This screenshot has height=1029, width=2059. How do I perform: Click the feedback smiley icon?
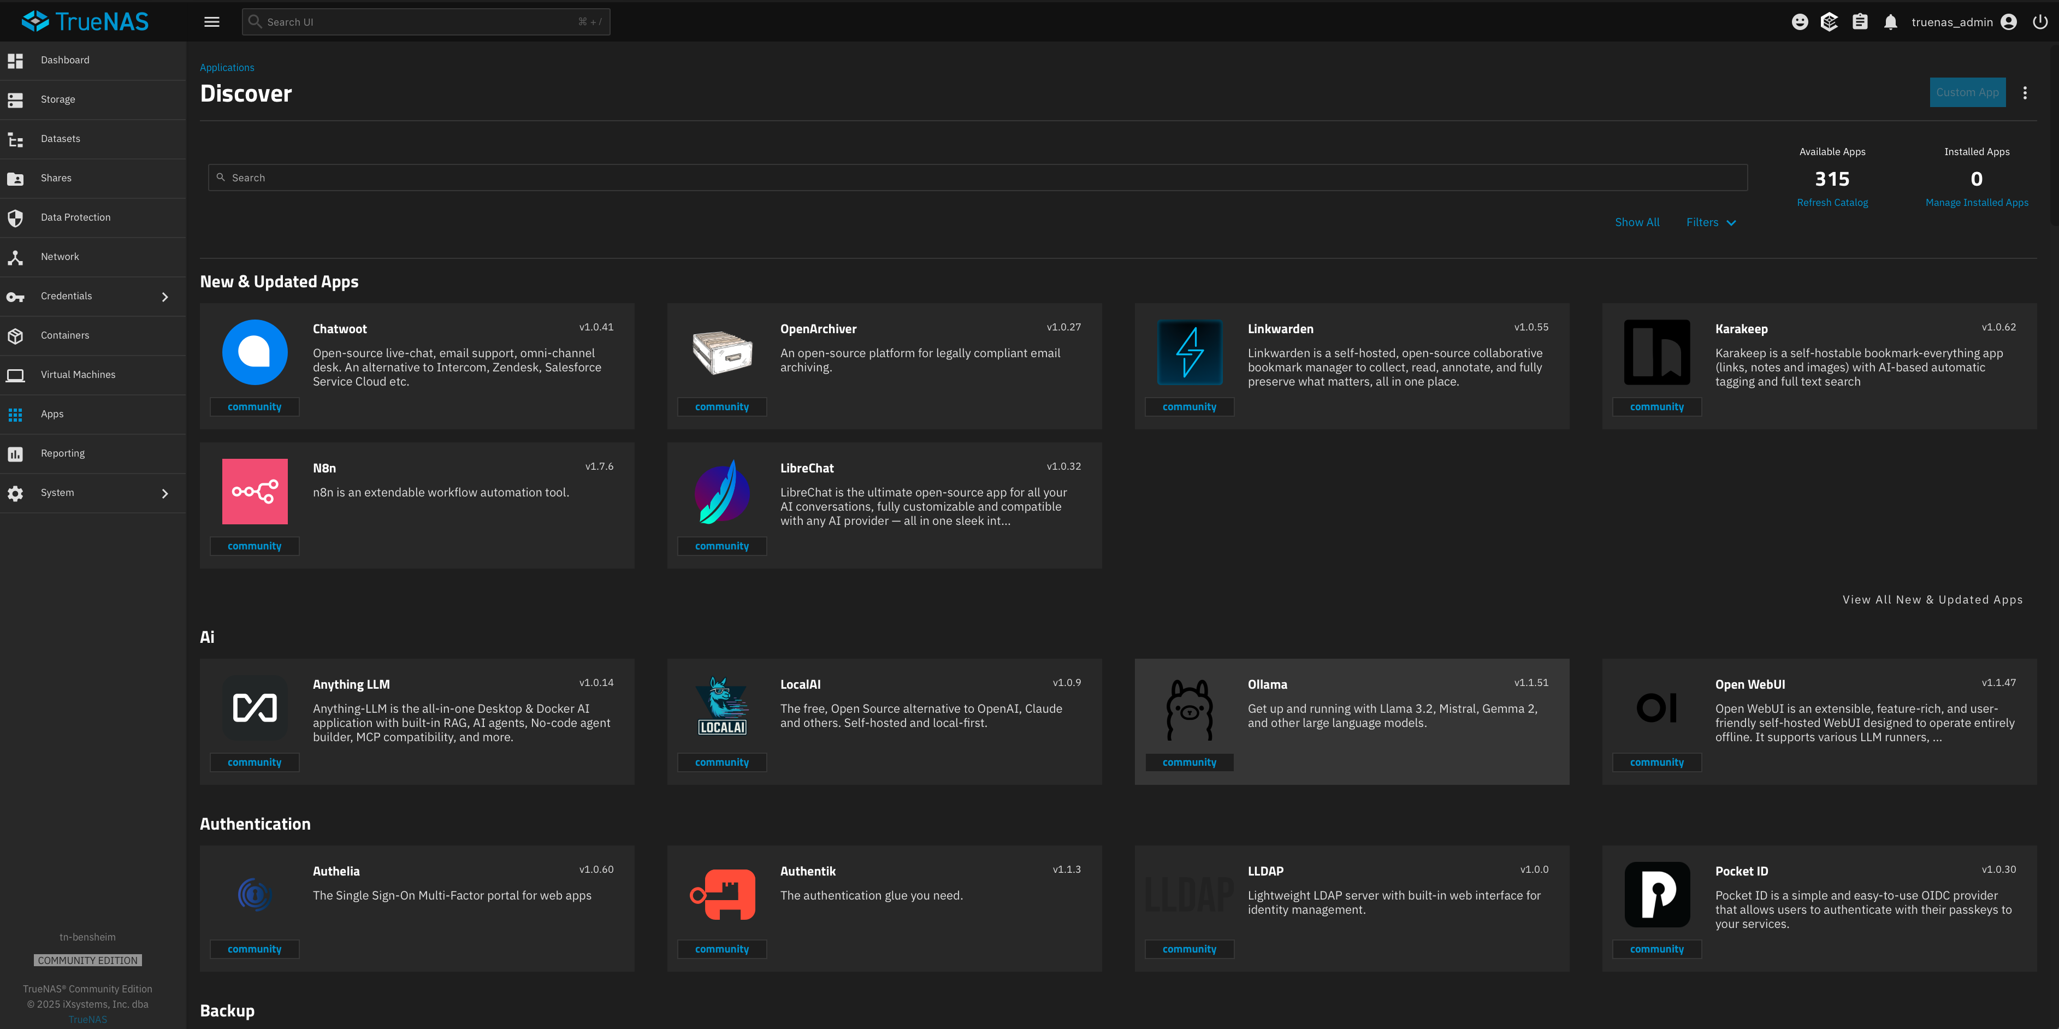[x=1799, y=22]
